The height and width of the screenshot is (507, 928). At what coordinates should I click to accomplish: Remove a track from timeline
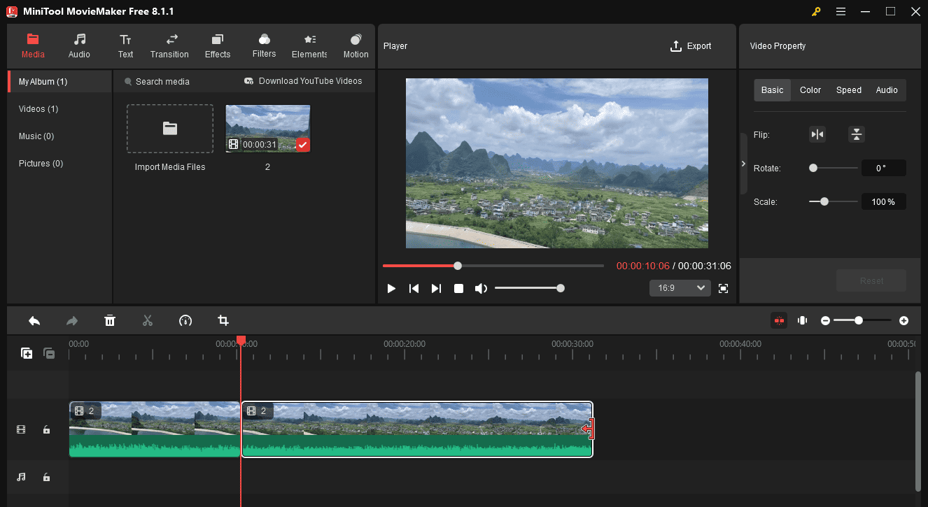[49, 354]
